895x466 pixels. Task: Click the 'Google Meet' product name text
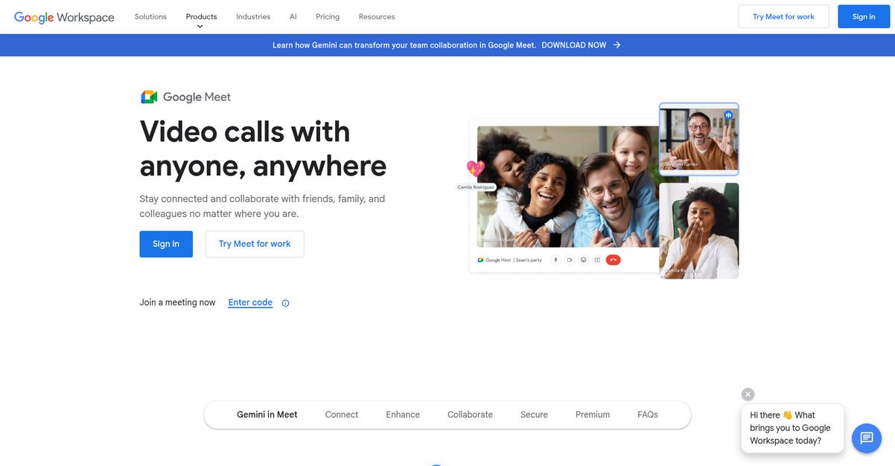[x=197, y=97]
